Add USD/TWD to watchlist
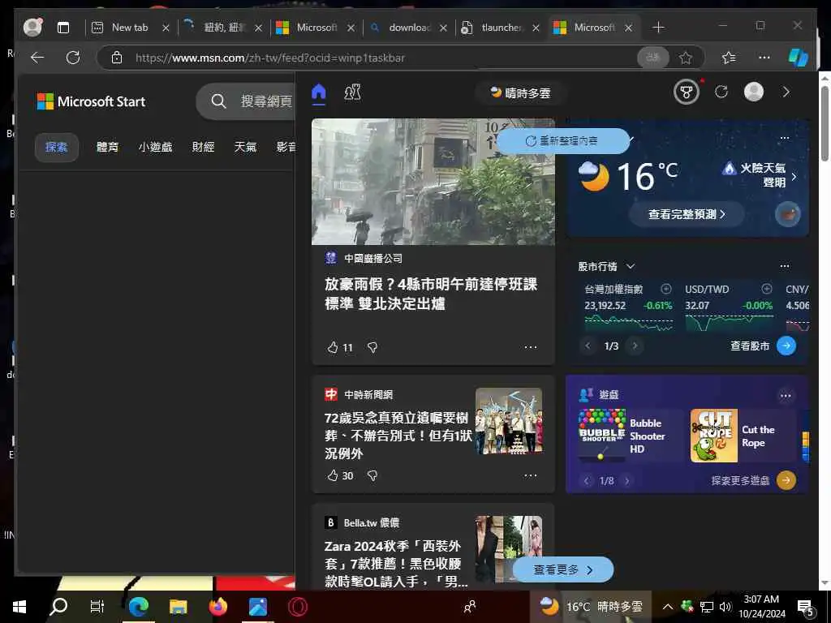The width and height of the screenshot is (831, 623). (767, 289)
